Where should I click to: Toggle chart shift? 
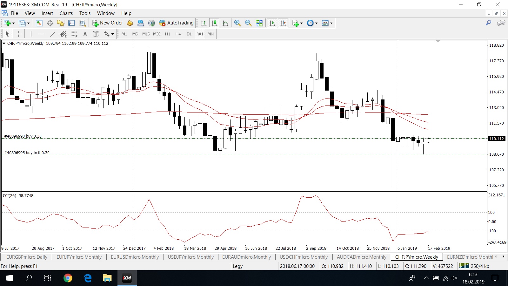(x=283, y=23)
